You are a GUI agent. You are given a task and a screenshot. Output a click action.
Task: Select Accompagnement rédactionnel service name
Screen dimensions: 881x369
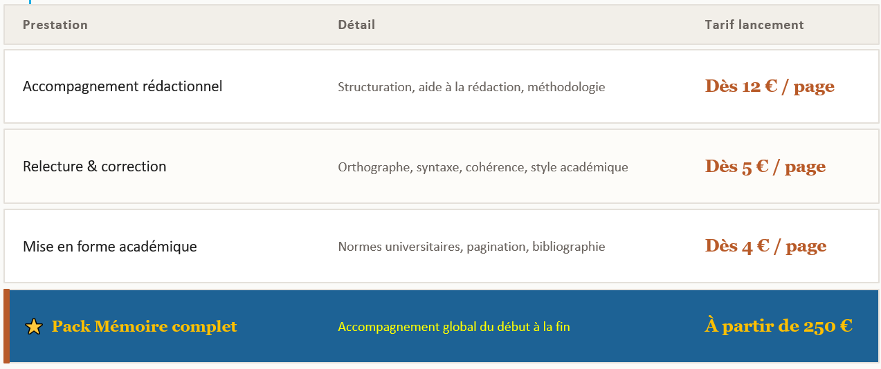(122, 87)
